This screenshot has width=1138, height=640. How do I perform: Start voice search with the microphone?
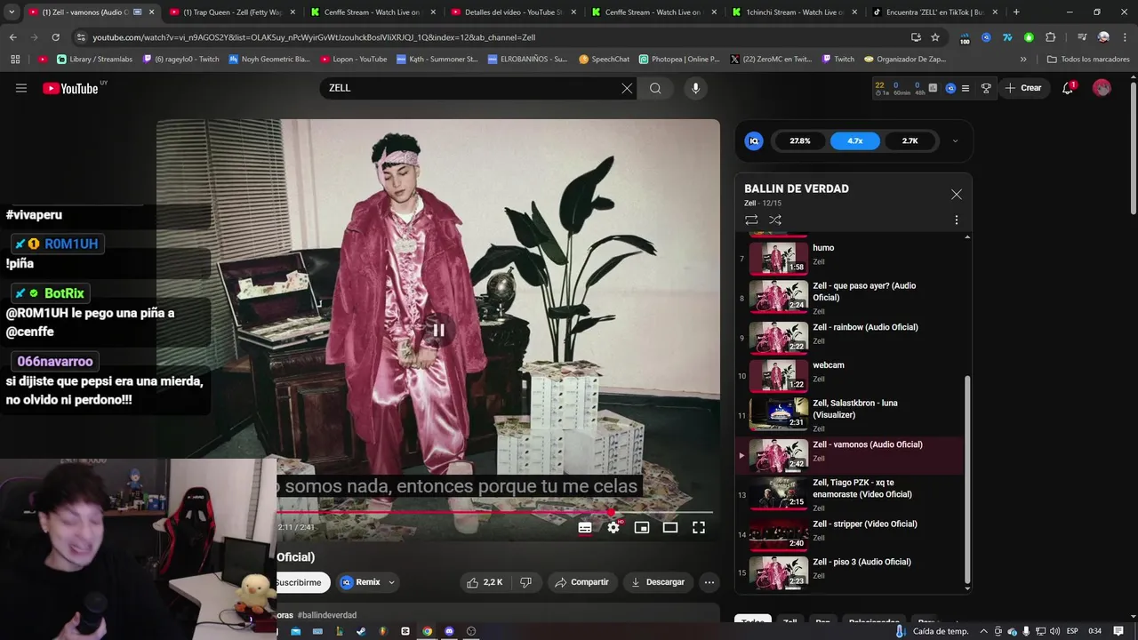click(696, 88)
